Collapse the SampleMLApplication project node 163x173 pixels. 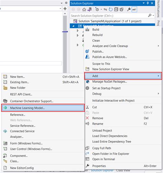73,26
